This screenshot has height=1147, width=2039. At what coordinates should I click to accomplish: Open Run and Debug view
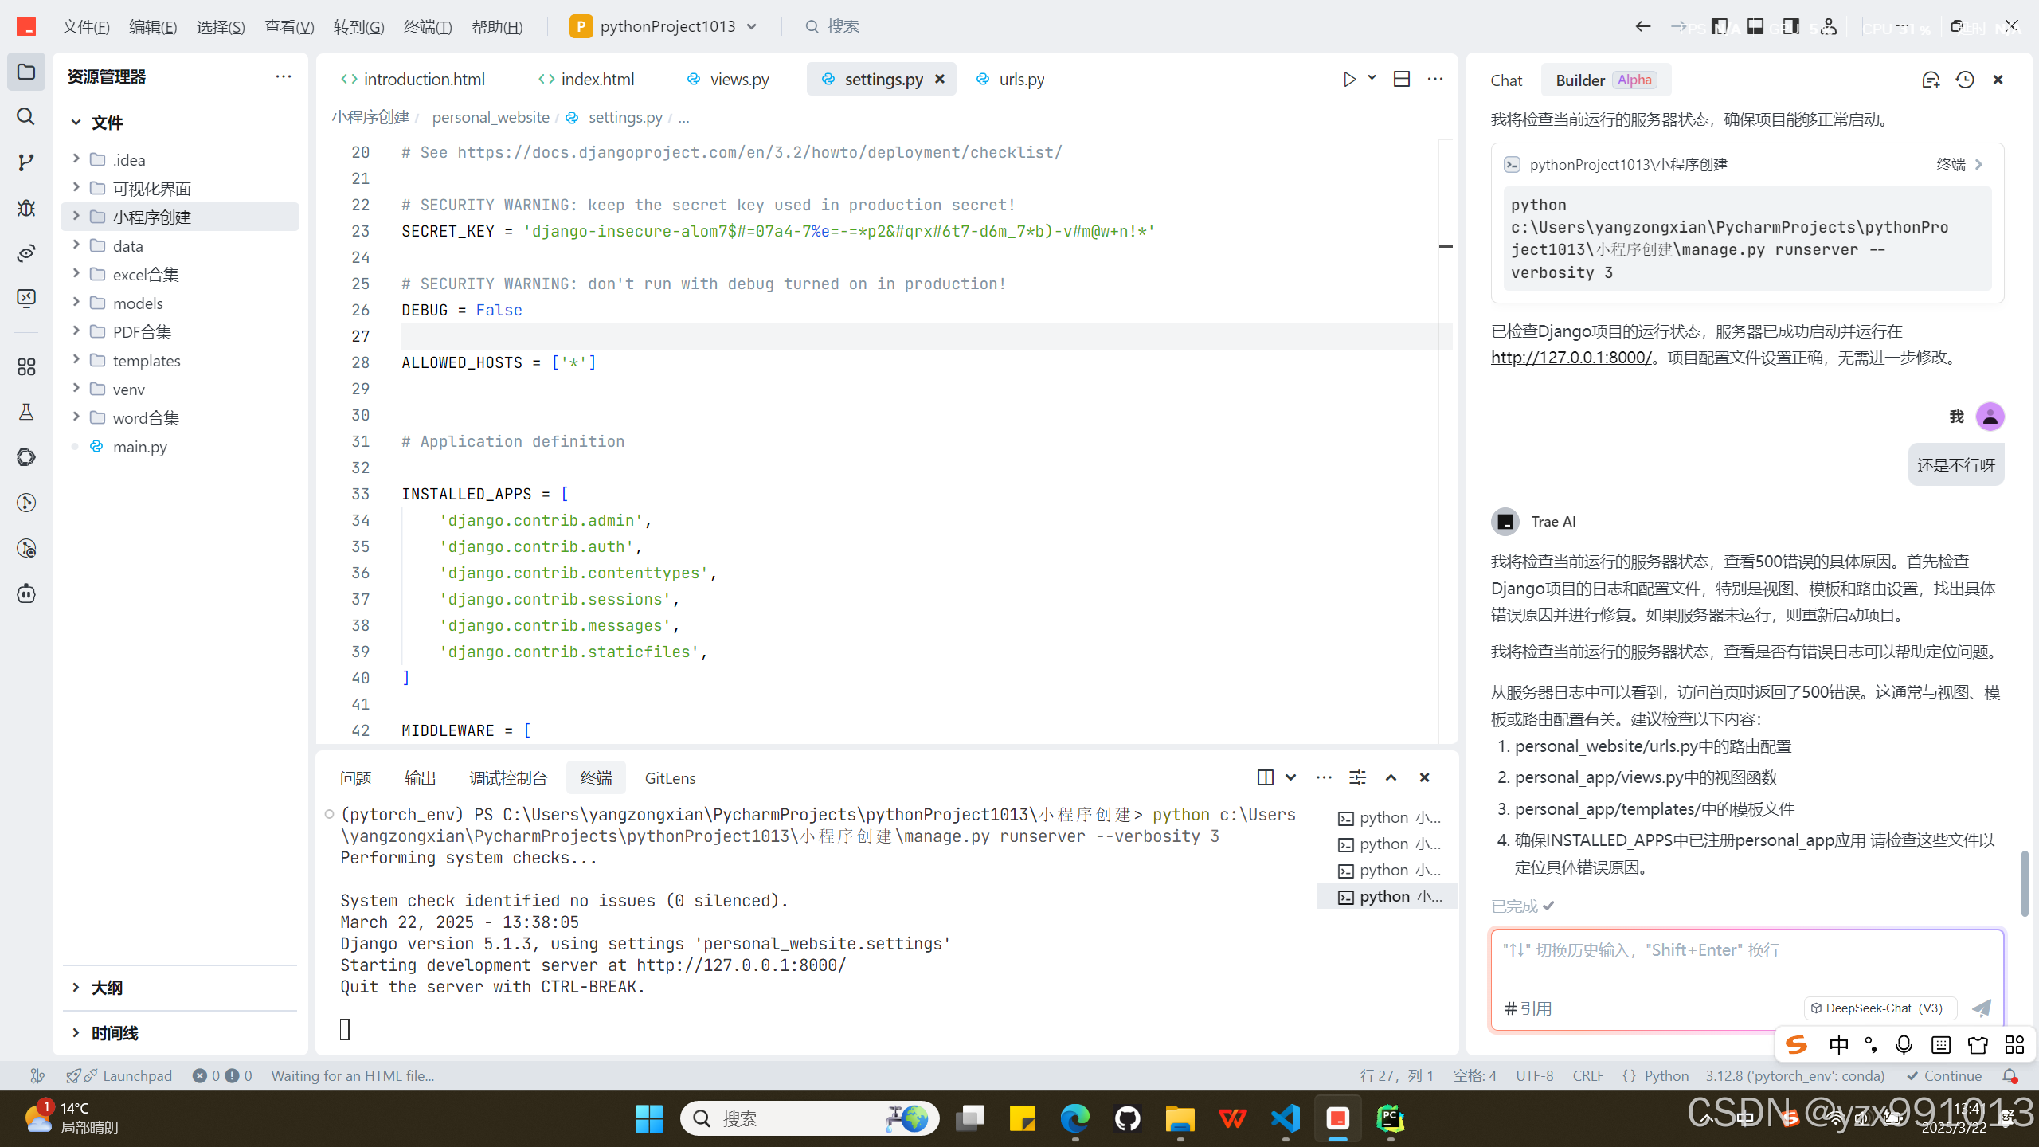(x=25, y=208)
